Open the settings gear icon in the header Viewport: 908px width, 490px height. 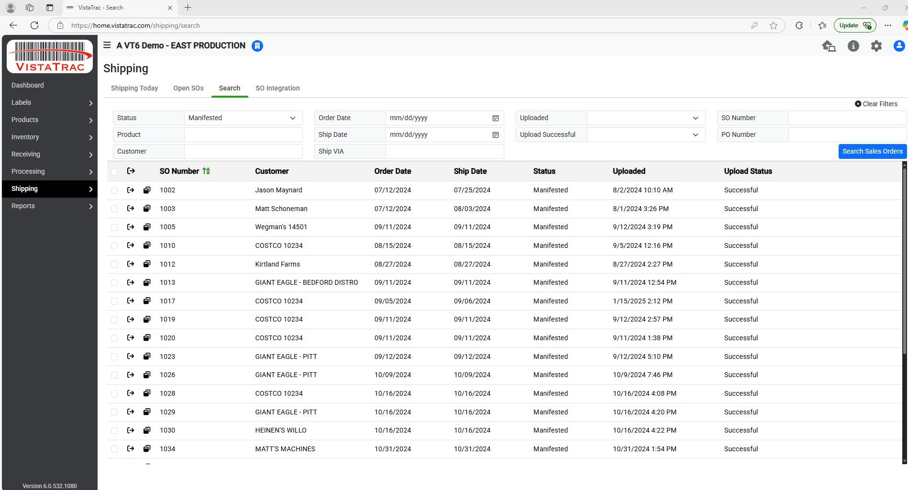point(876,46)
